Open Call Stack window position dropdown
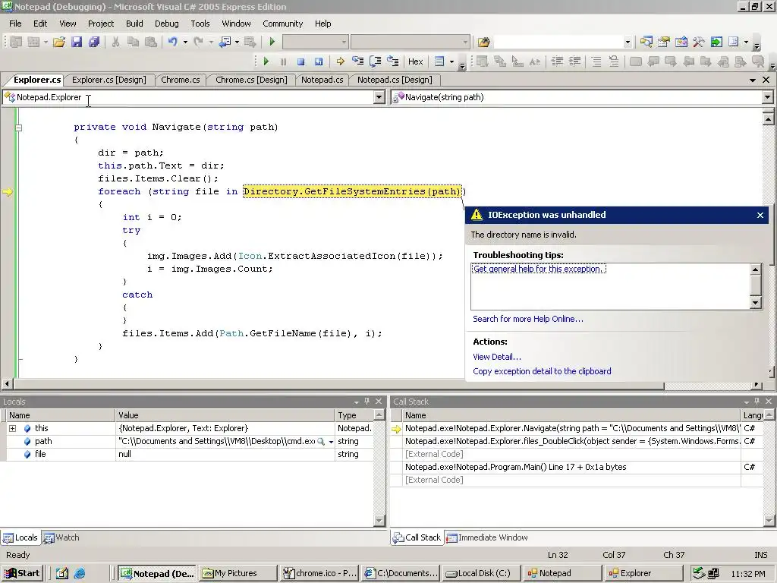 pos(747,402)
